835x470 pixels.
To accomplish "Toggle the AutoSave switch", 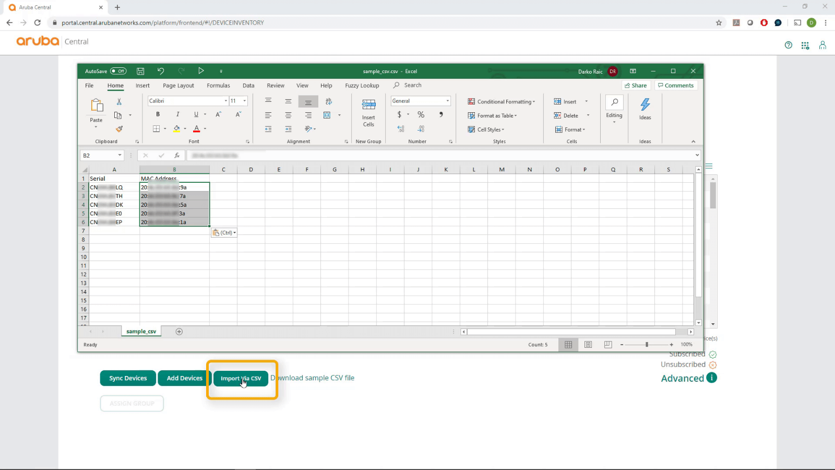I will click(118, 71).
